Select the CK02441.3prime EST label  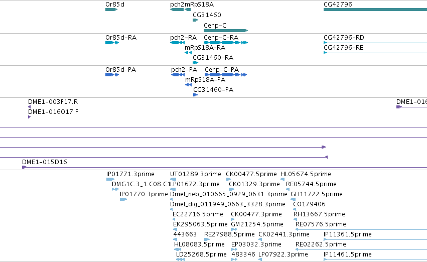tap(284, 234)
